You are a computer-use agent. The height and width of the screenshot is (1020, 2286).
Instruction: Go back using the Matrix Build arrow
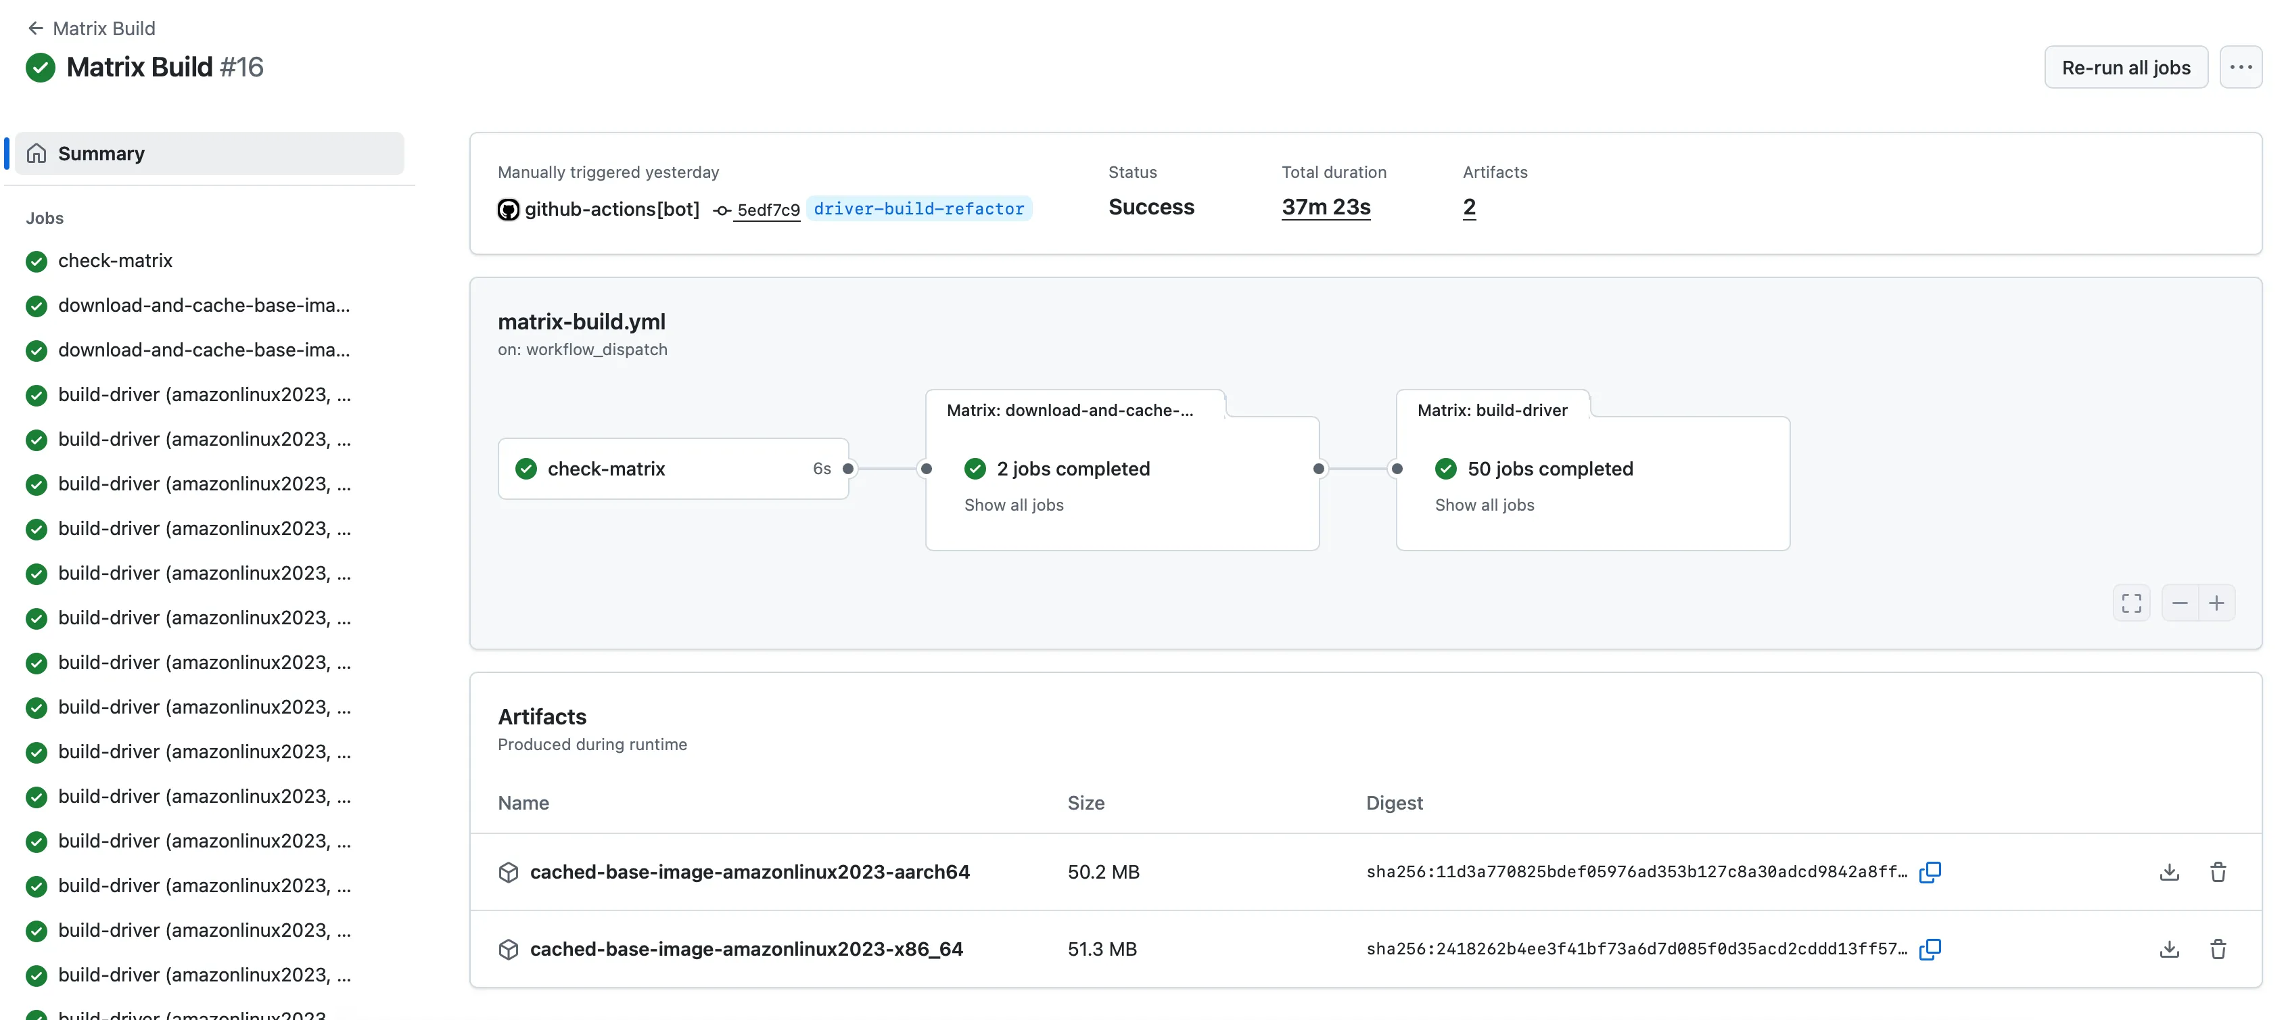tap(35, 28)
